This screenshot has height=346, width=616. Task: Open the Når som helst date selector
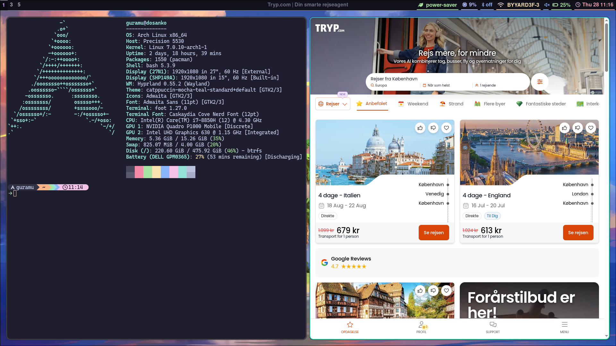[447, 85]
